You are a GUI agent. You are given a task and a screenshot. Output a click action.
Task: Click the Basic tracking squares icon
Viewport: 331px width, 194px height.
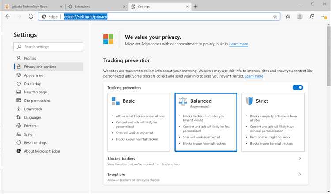(116, 101)
